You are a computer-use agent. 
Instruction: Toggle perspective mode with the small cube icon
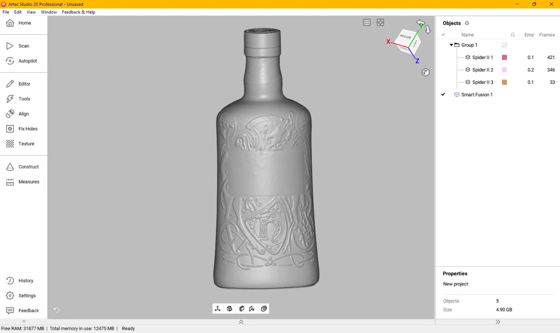(426, 72)
